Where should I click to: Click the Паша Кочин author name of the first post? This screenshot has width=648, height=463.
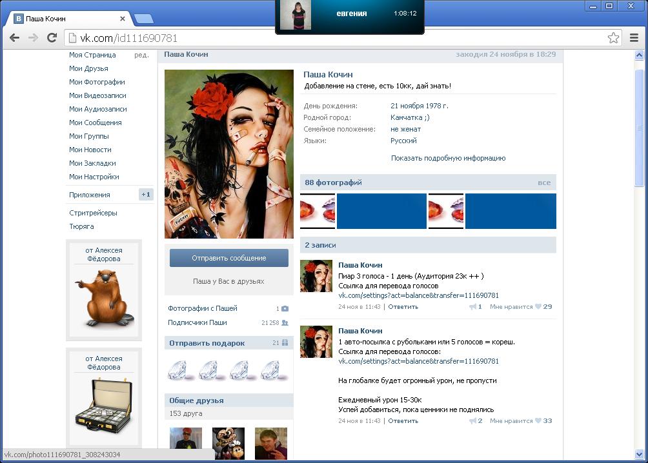click(x=360, y=265)
